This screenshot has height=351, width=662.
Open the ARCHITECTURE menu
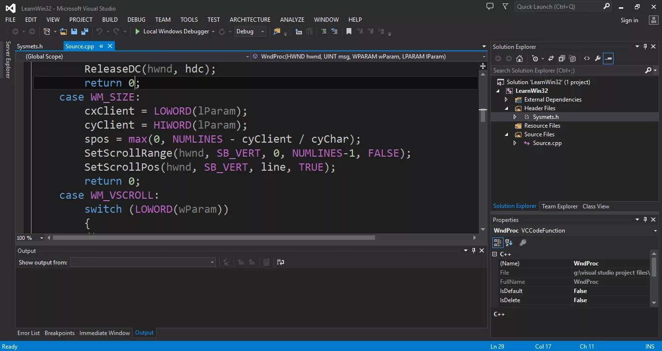pyautogui.click(x=250, y=20)
